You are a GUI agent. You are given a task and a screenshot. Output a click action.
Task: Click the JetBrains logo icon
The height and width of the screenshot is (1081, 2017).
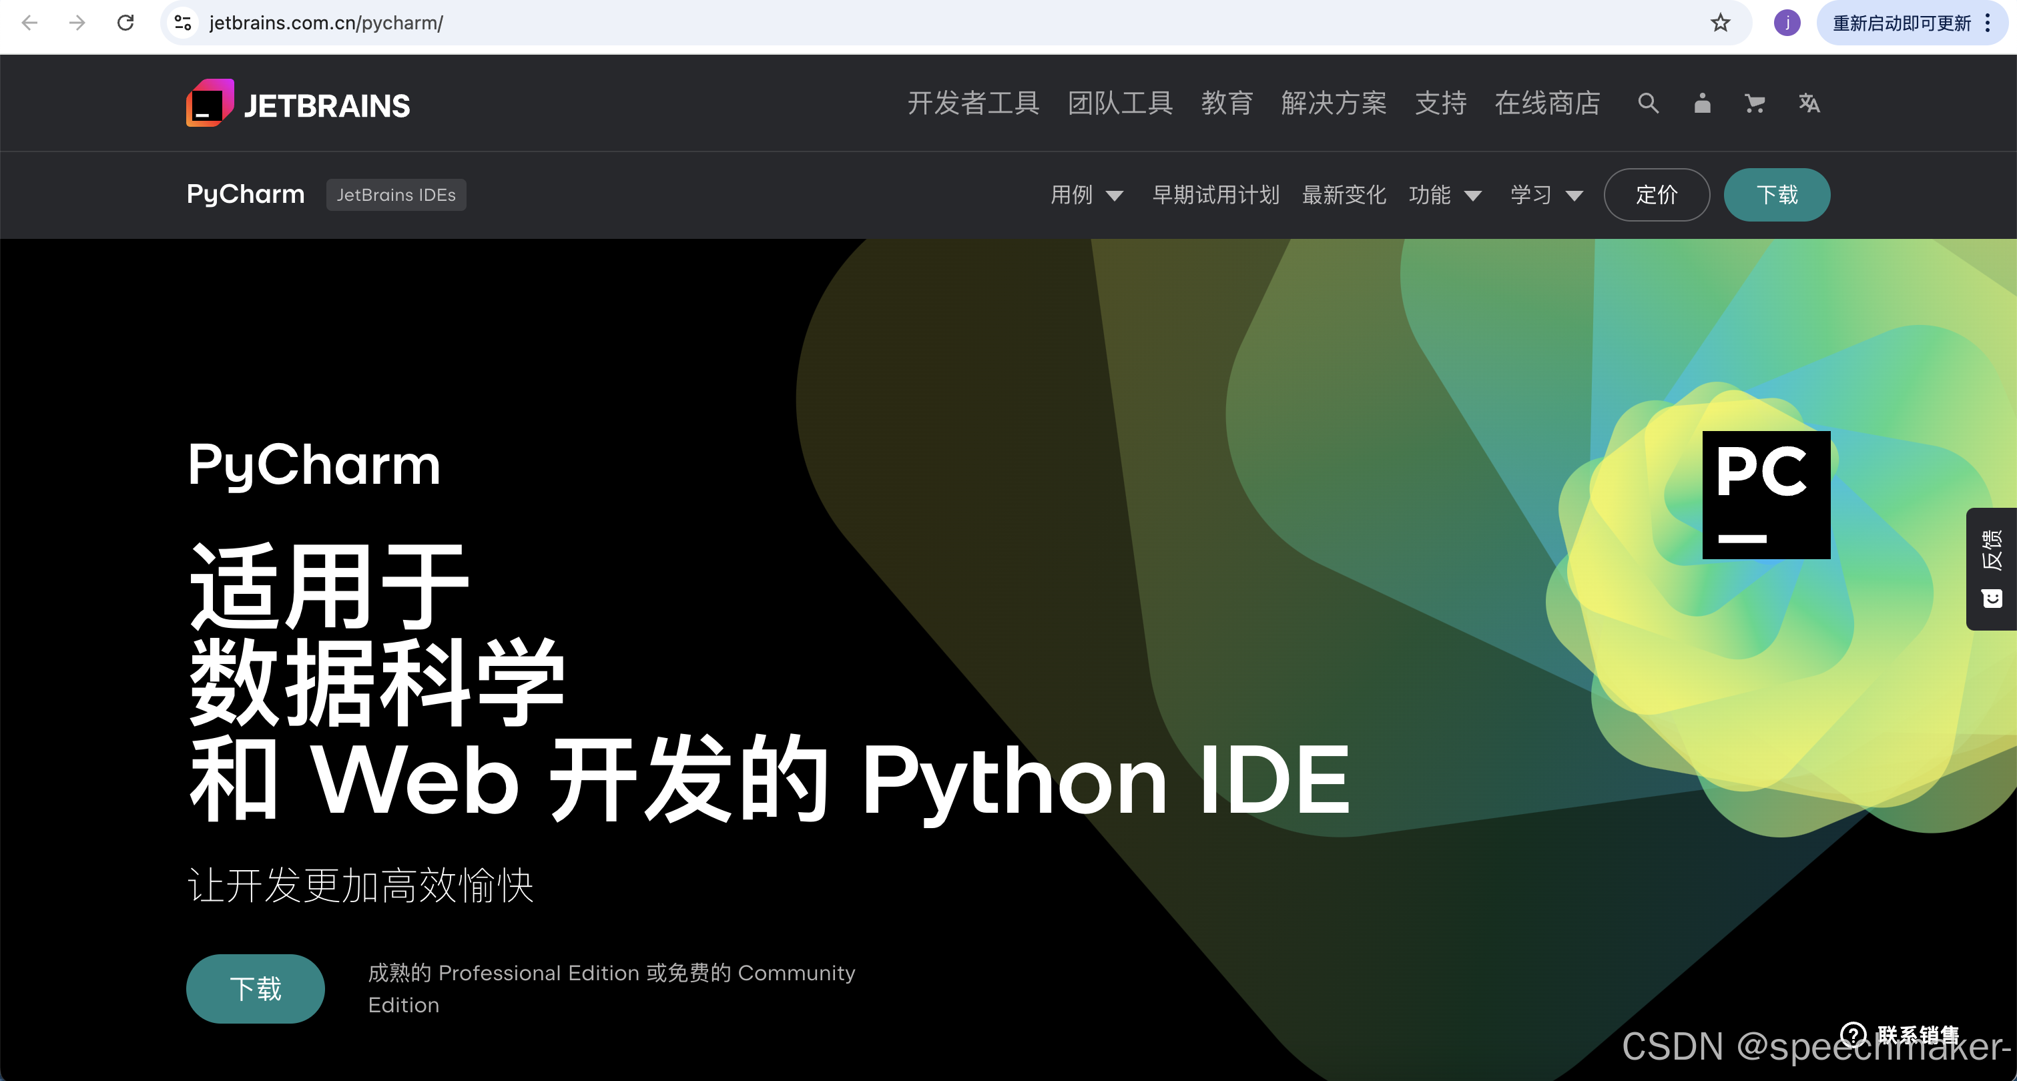pos(210,103)
